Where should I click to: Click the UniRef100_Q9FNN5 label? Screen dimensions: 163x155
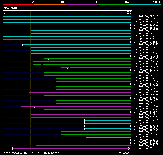coord(146,16)
